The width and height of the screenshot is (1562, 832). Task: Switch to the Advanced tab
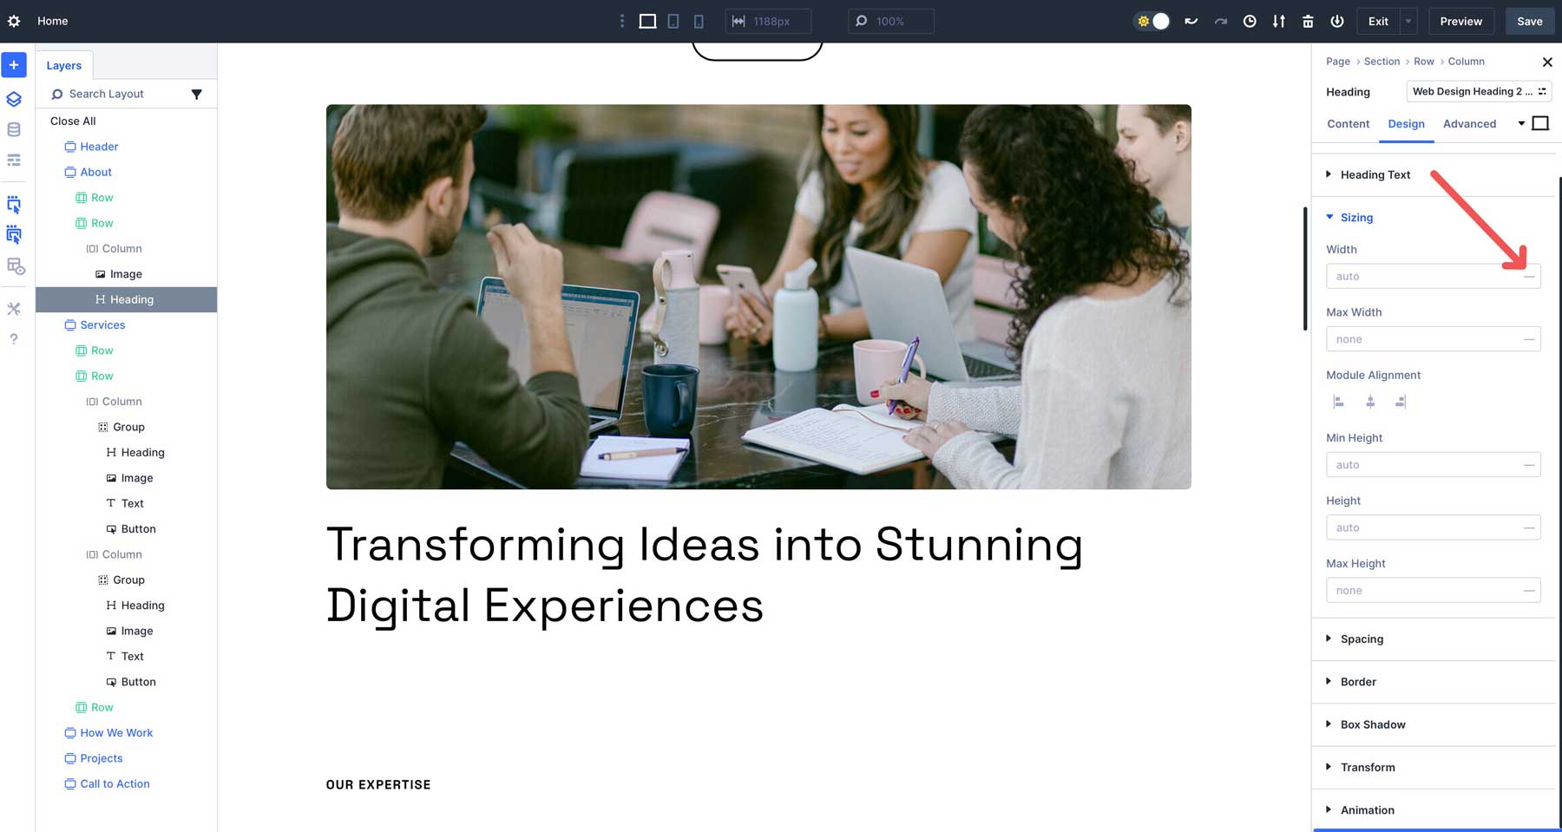pos(1469,124)
